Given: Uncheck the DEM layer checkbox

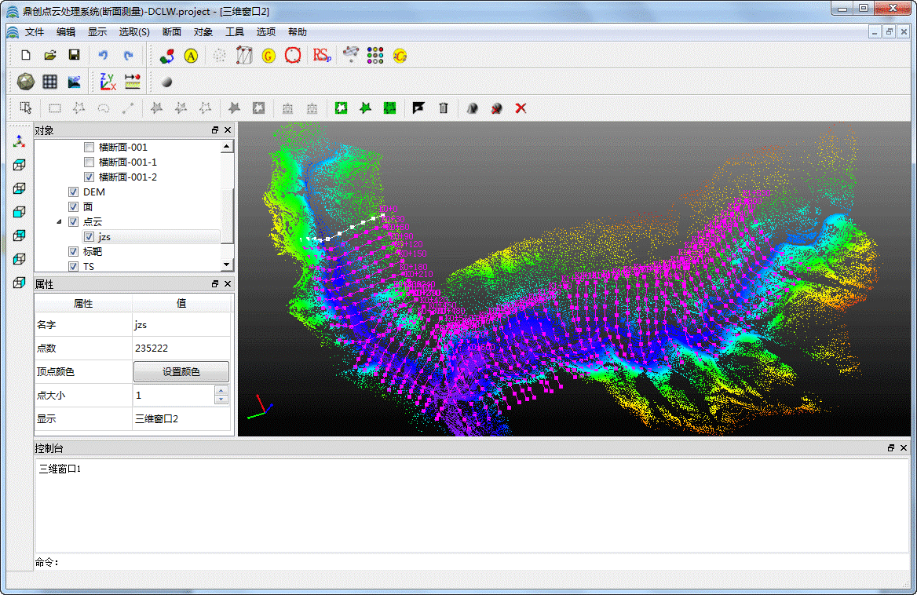Looking at the screenshot, I should click(x=73, y=192).
